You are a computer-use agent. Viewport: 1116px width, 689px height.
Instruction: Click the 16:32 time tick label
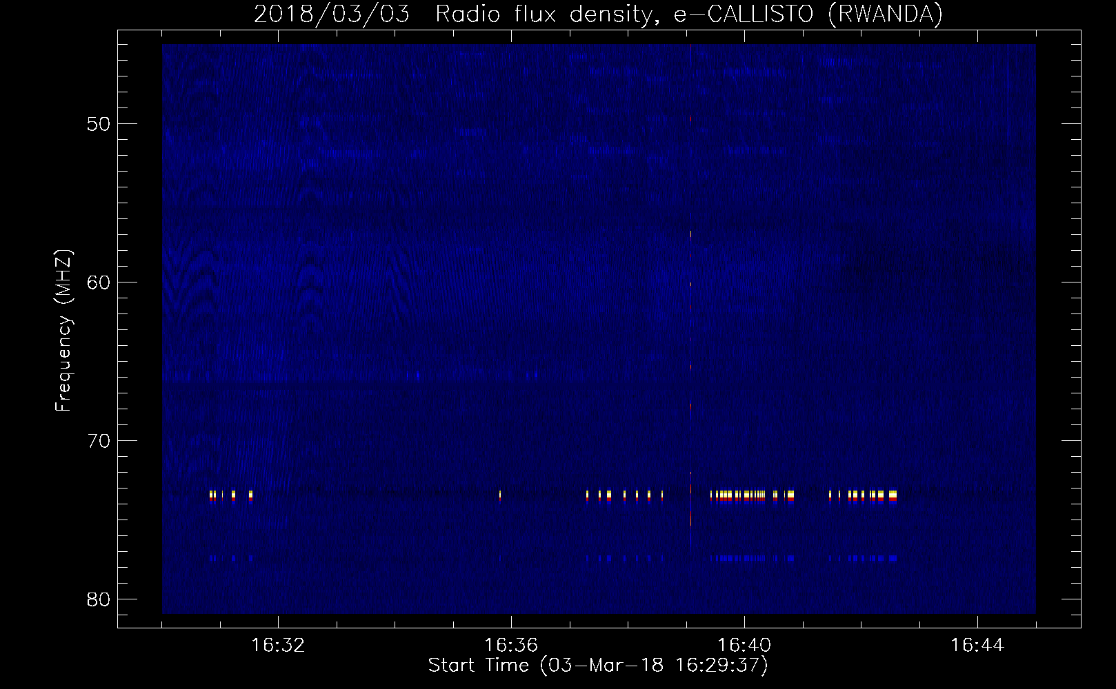click(x=278, y=646)
